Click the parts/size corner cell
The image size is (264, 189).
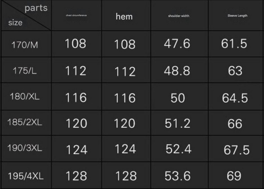(26, 15)
